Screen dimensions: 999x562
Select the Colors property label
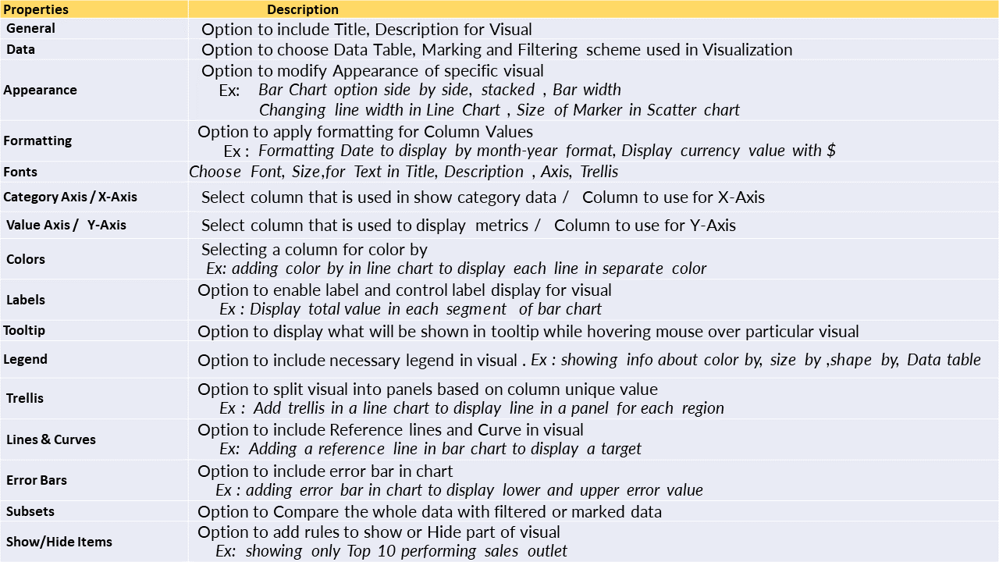pos(26,259)
